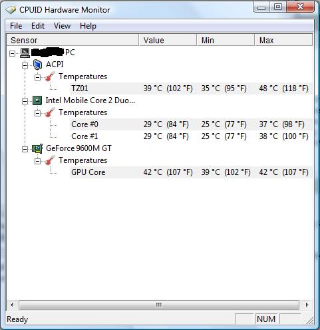Collapse the Temperatures node under Intel CPU
This screenshot has height=330, width=320.
pyautogui.click(x=38, y=113)
